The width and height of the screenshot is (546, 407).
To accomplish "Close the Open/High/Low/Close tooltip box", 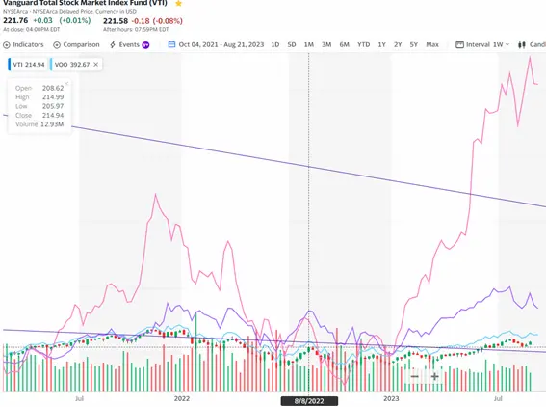I will point(66,83).
